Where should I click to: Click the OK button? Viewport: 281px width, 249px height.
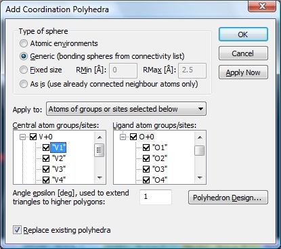pos(243,35)
